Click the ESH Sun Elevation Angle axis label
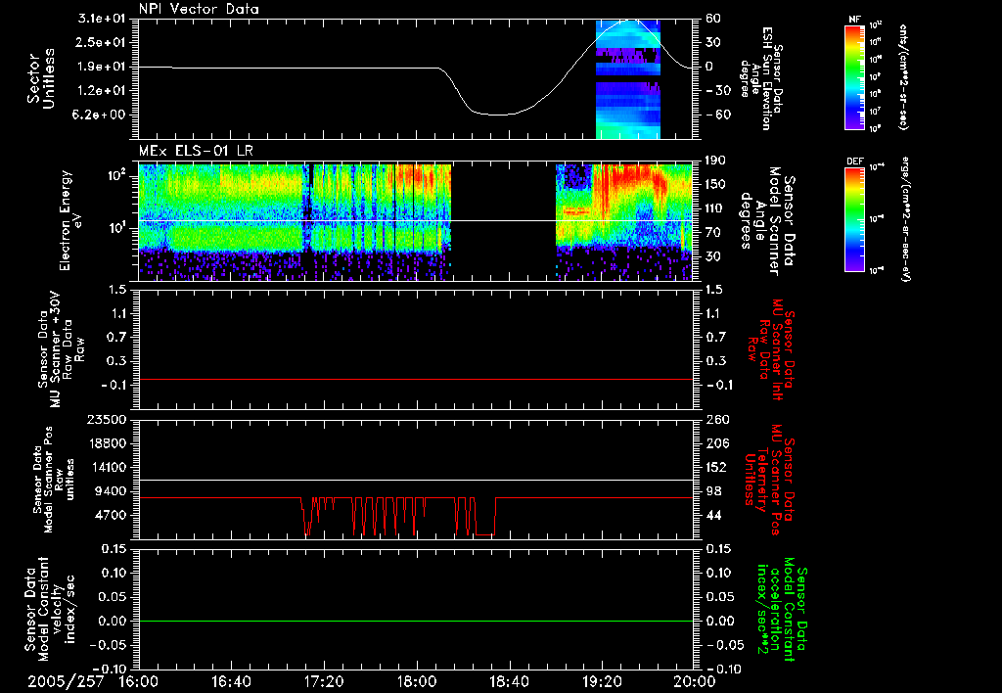This screenshot has height=693, width=1002. point(765,78)
